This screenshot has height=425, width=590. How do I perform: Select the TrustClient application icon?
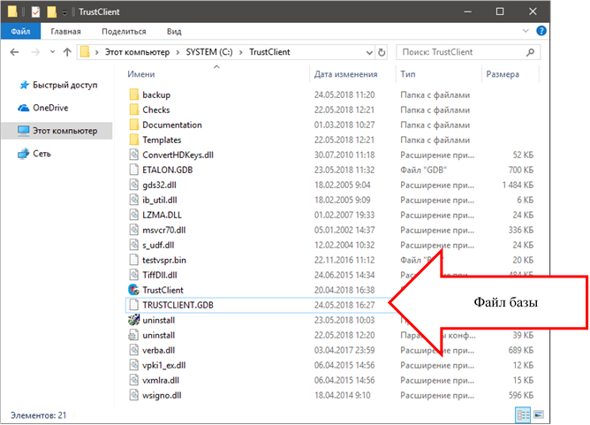134,290
